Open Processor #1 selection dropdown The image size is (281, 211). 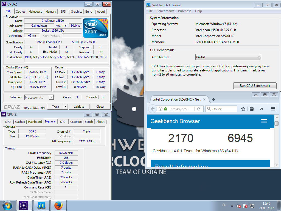pyautogui.click(x=39, y=98)
